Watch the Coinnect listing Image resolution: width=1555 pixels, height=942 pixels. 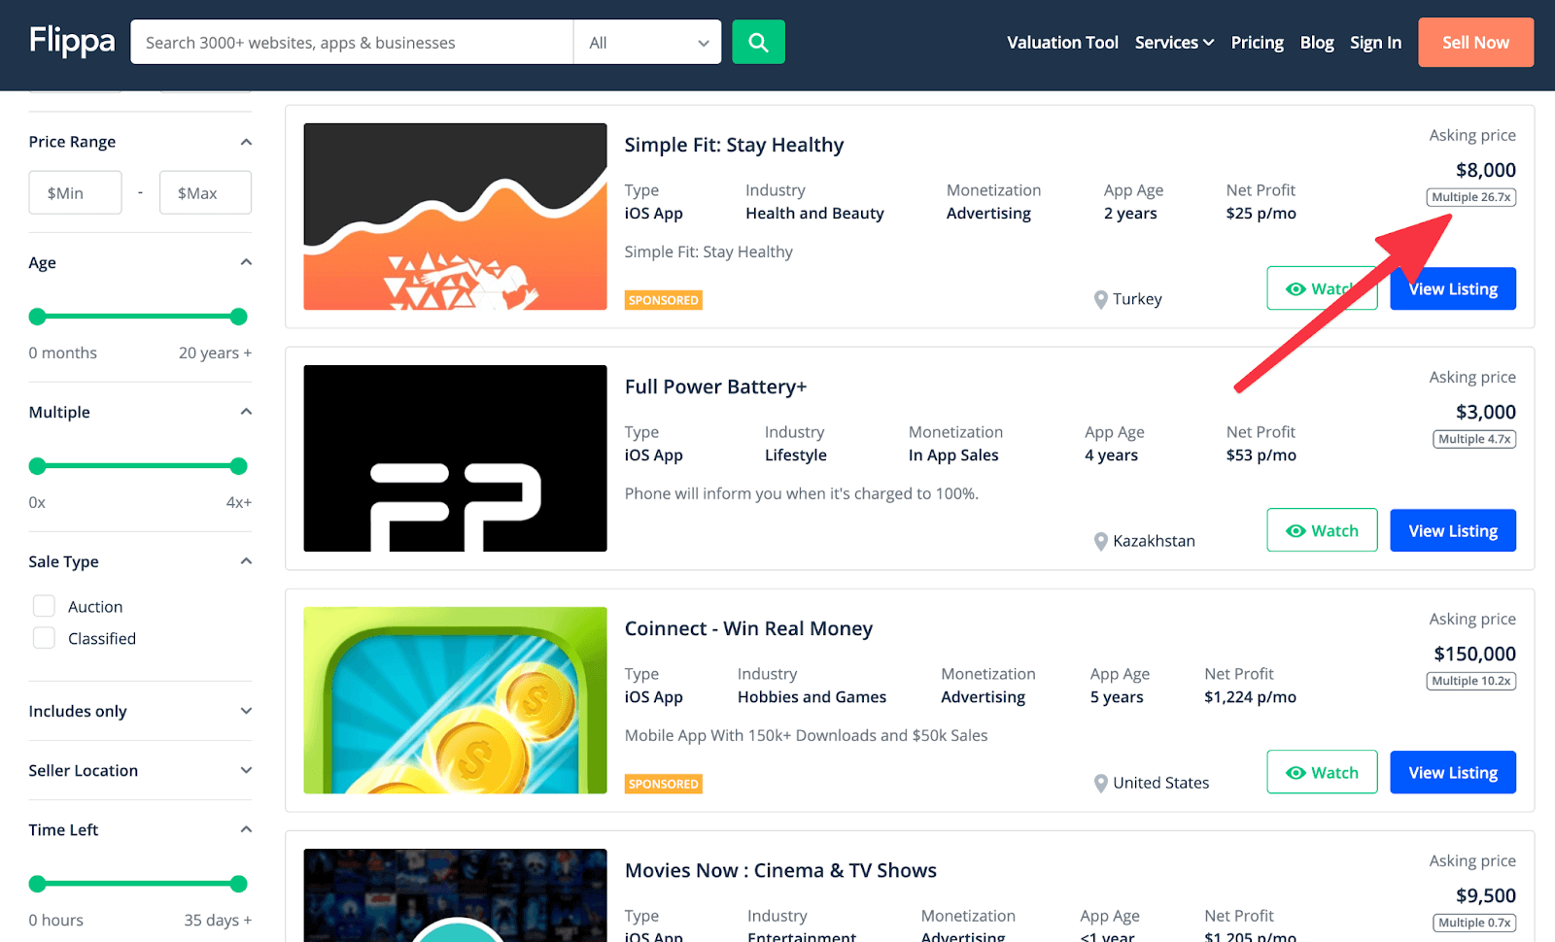(1322, 772)
